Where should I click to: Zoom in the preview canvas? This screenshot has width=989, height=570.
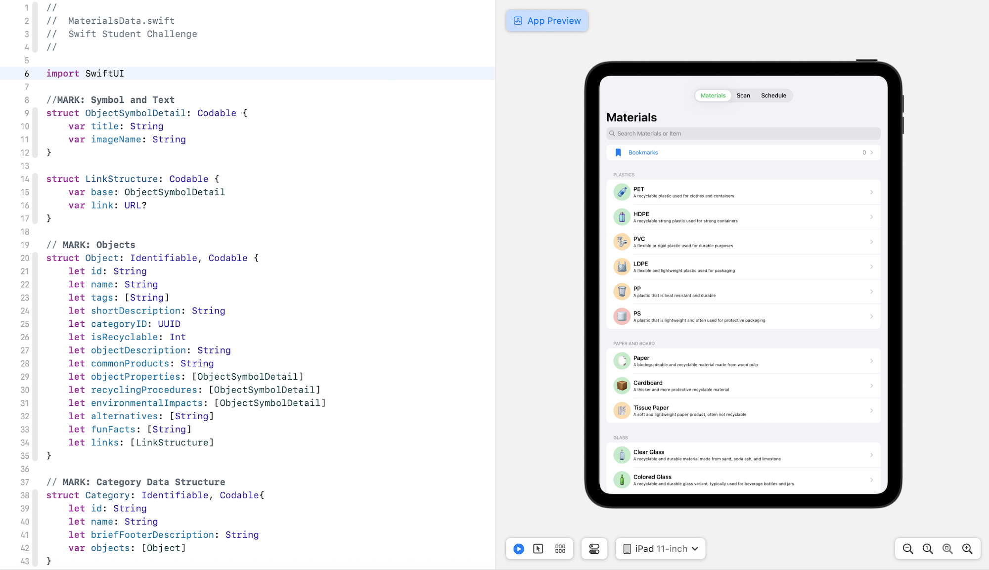[x=967, y=549]
